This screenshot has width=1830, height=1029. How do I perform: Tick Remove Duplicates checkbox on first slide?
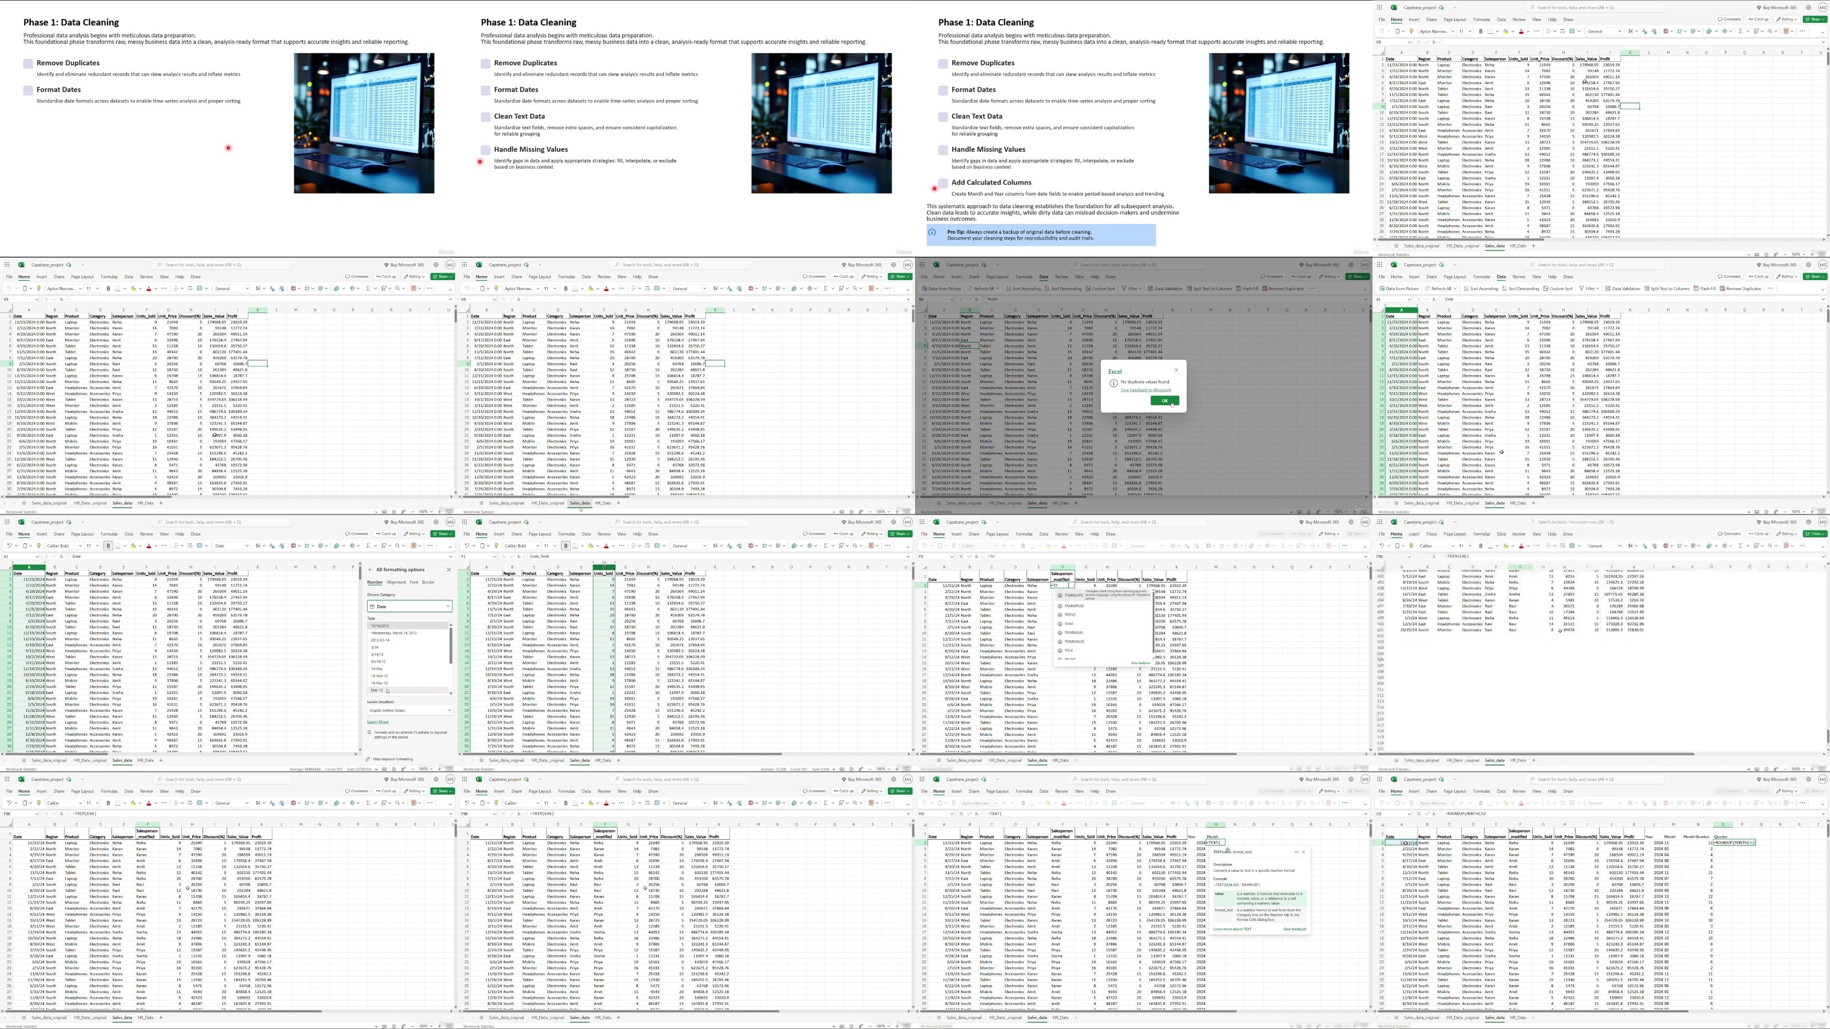pos(27,64)
